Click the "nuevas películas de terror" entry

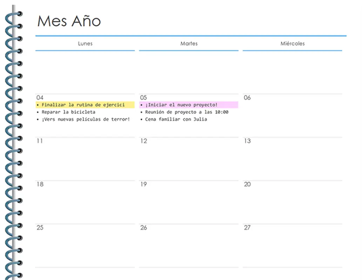click(86, 119)
